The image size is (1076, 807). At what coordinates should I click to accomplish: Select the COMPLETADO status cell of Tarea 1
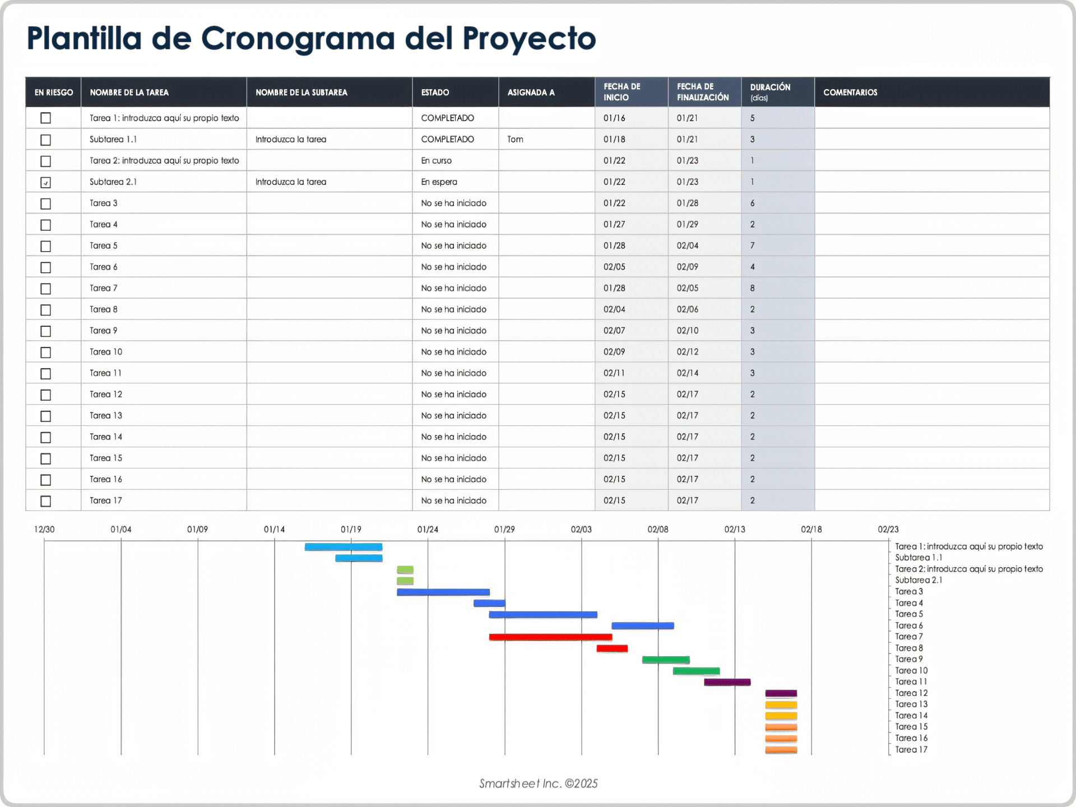(x=456, y=118)
